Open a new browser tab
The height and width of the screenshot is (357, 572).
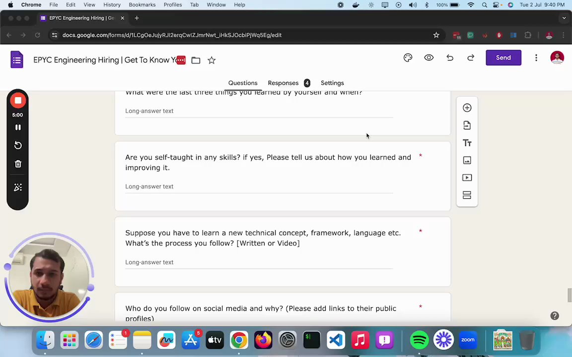click(x=137, y=18)
